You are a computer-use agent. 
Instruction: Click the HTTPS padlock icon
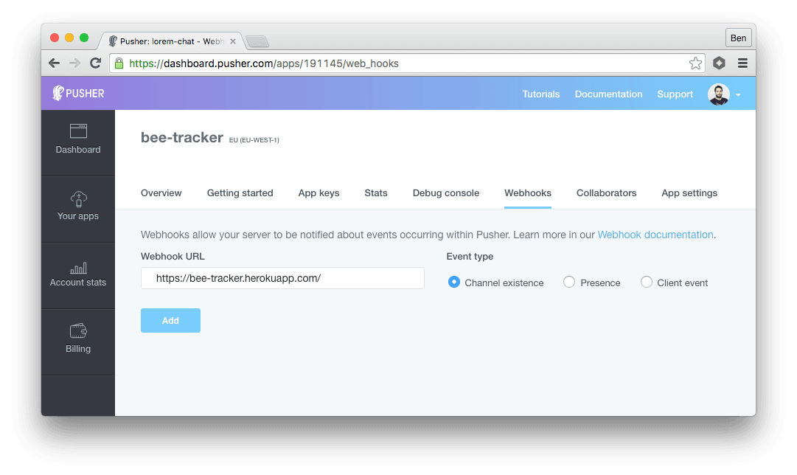[x=119, y=63]
